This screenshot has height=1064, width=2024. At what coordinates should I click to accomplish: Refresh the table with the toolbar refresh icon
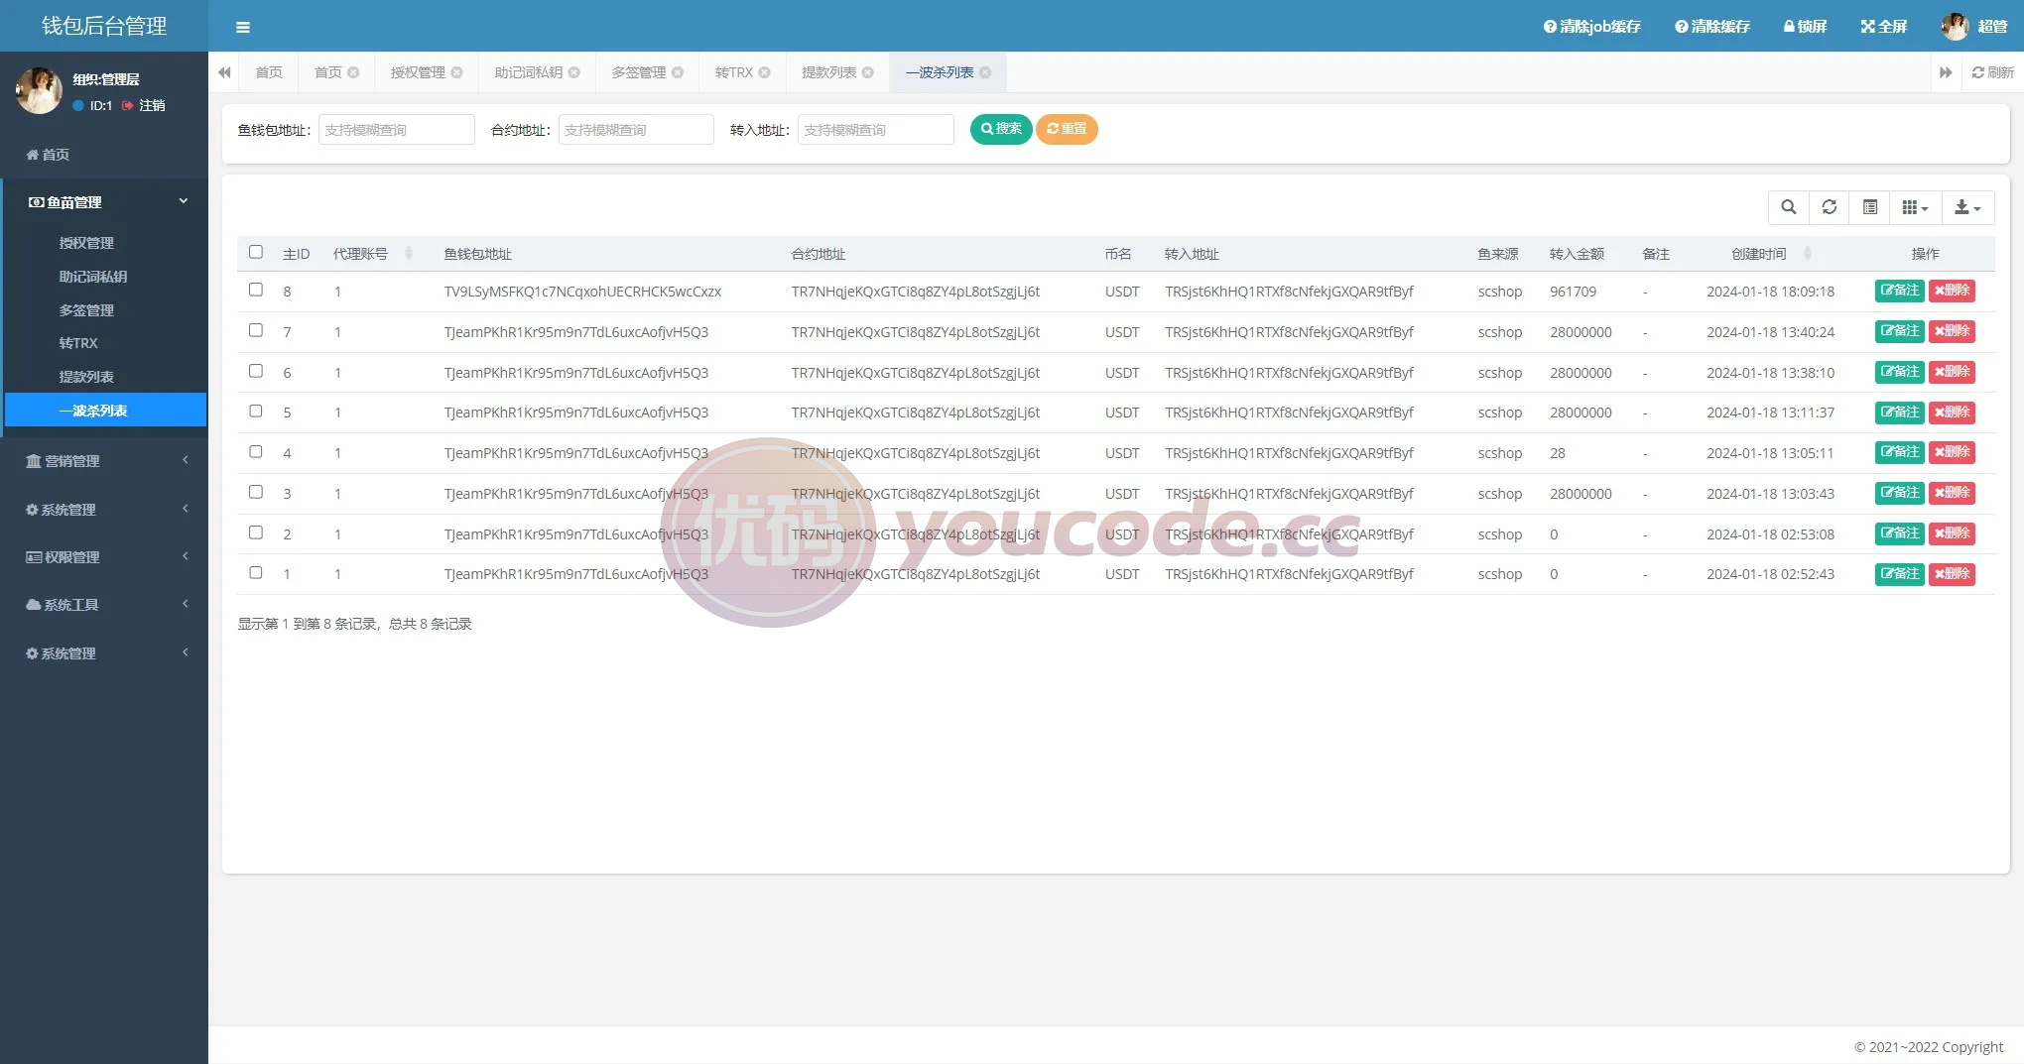coord(1829,207)
